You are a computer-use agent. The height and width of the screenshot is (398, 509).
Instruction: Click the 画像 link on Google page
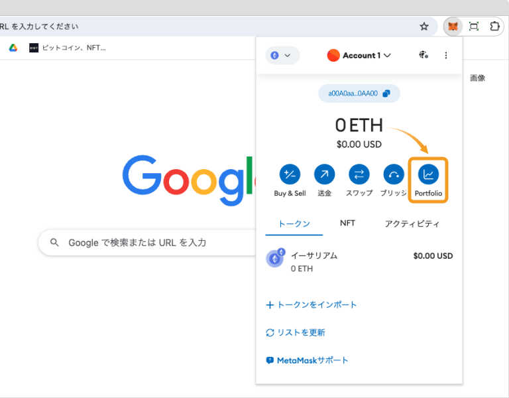tap(477, 78)
